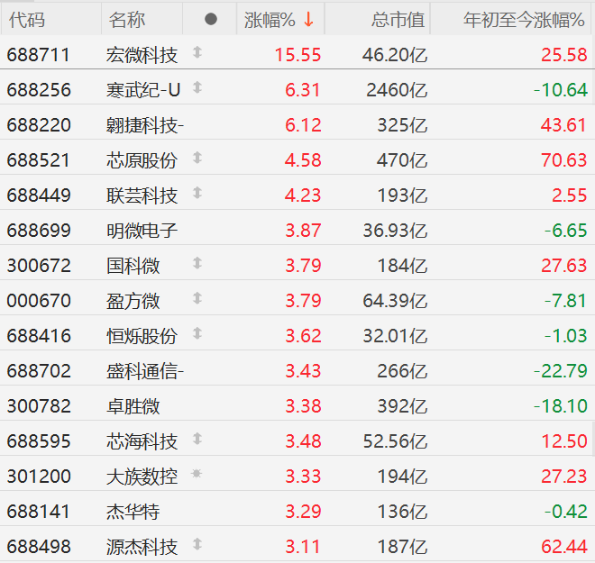Click the star icon beside 大族数控
This screenshot has height=563, width=595.
tap(197, 473)
